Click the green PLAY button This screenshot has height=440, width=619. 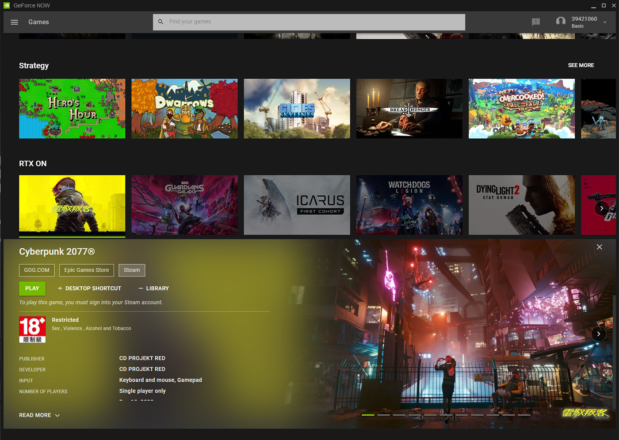(x=32, y=288)
